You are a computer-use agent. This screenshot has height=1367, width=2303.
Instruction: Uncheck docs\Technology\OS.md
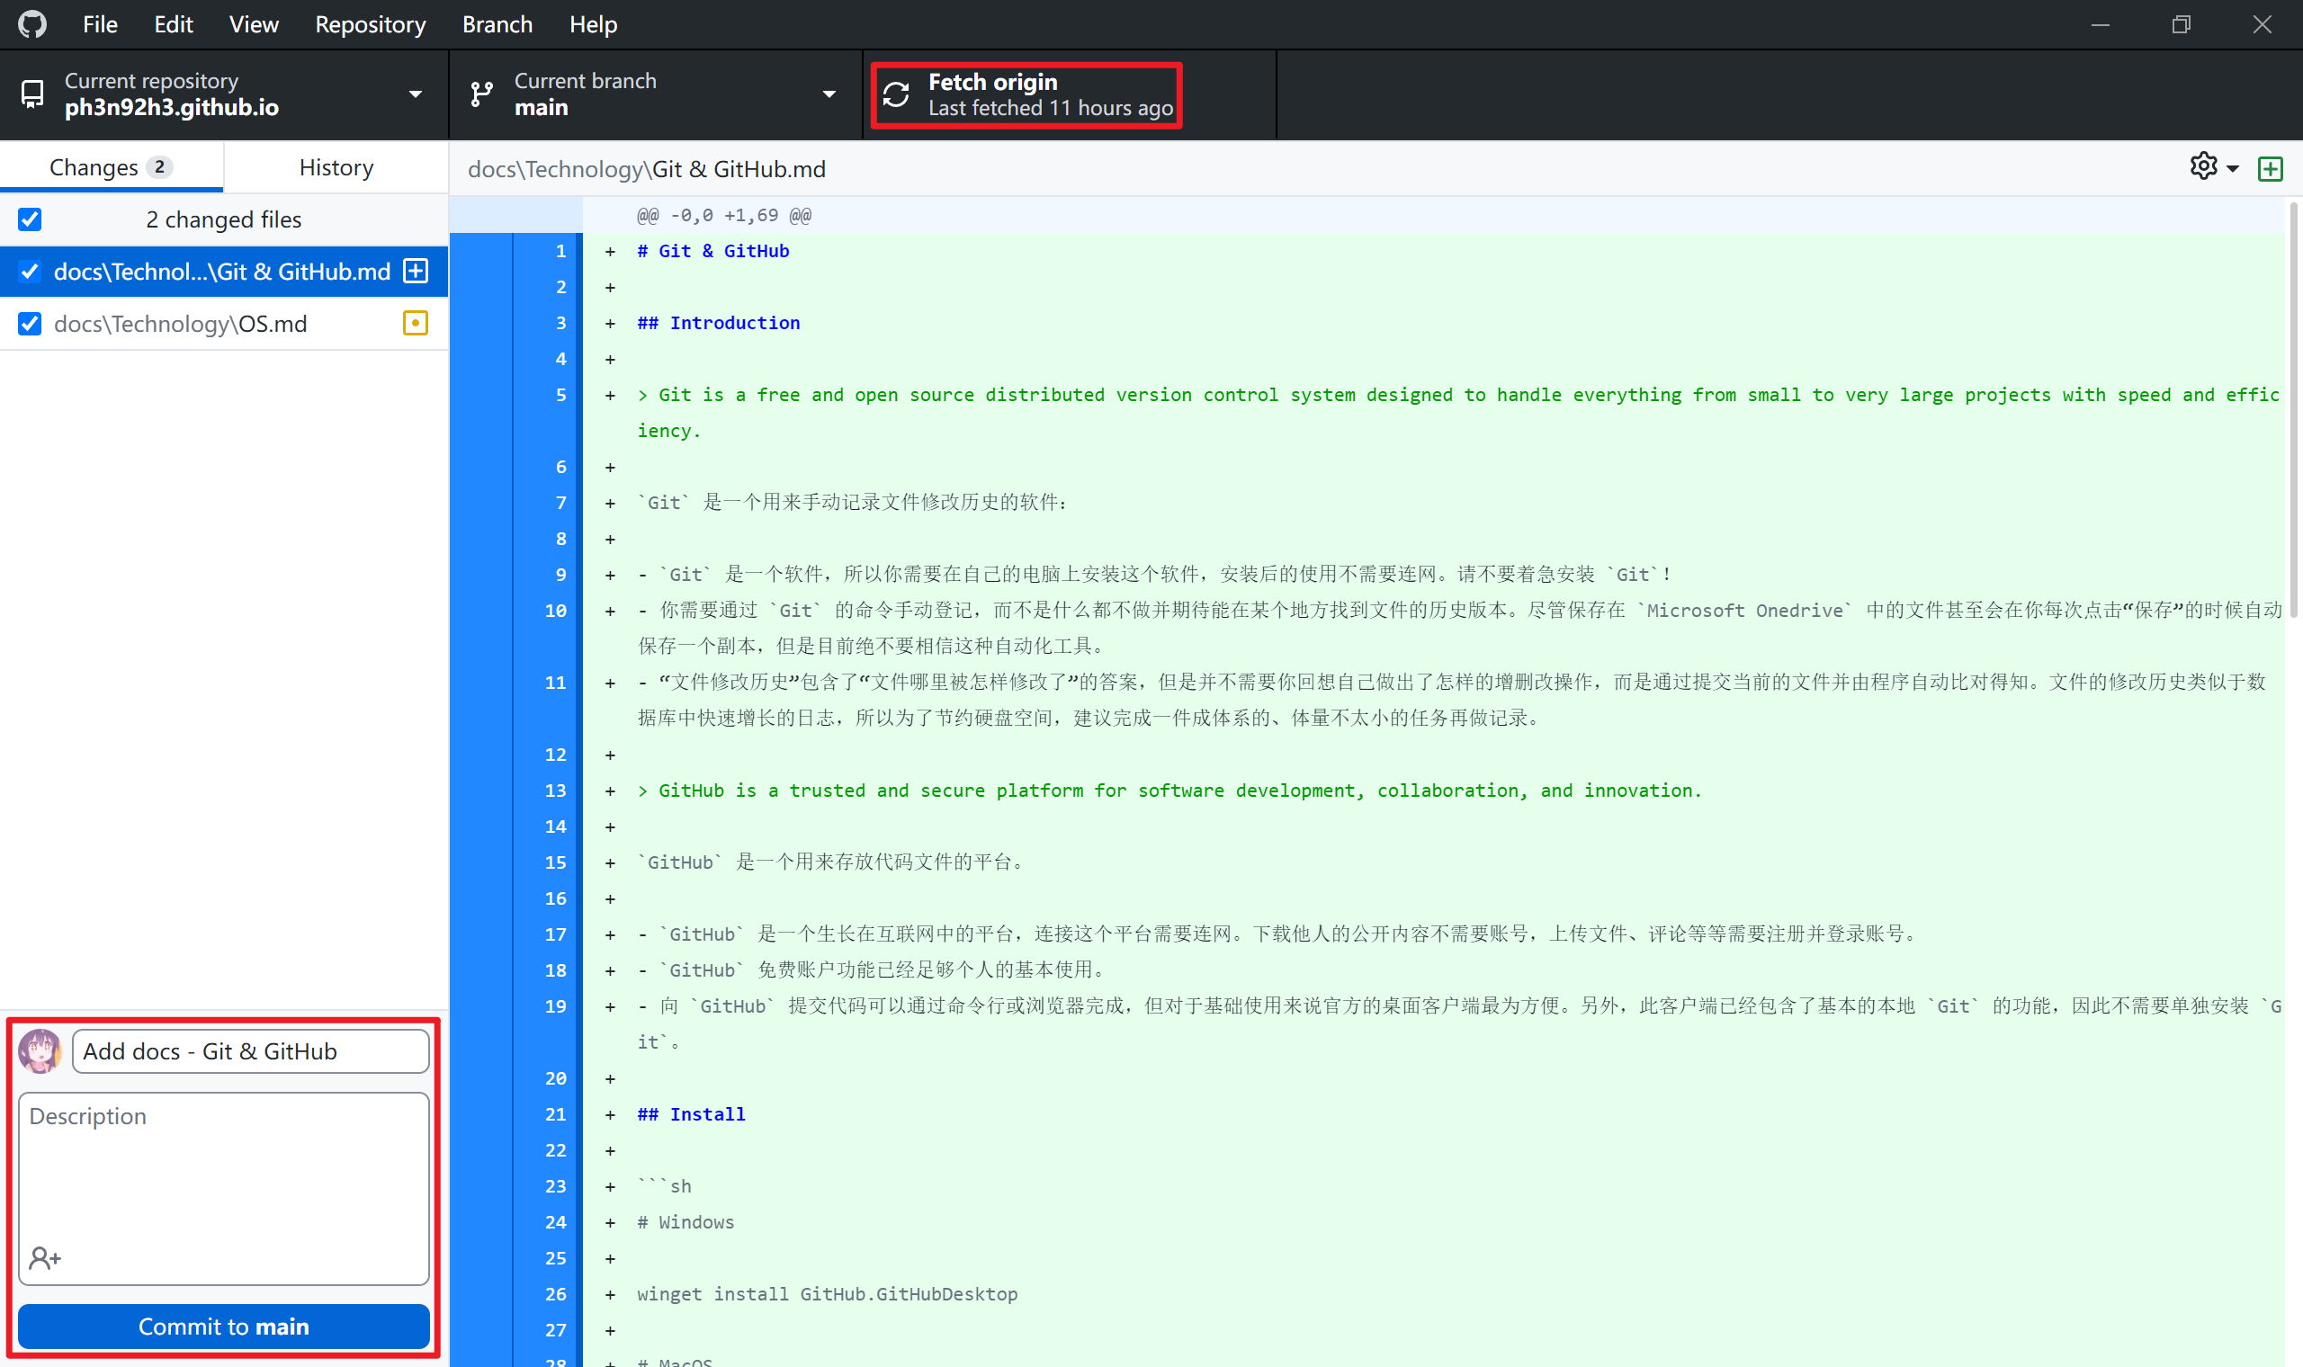(31, 324)
